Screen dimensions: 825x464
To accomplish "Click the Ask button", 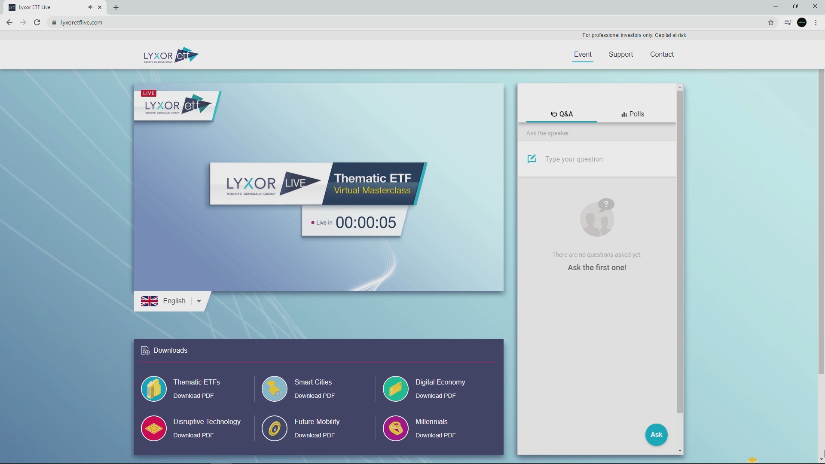I will pyautogui.click(x=657, y=435).
